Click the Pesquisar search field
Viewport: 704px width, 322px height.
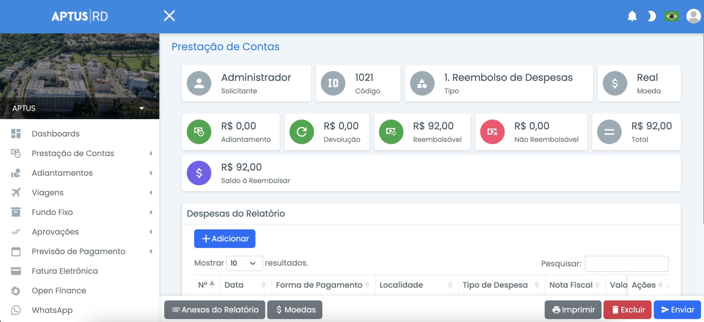[626, 263]
